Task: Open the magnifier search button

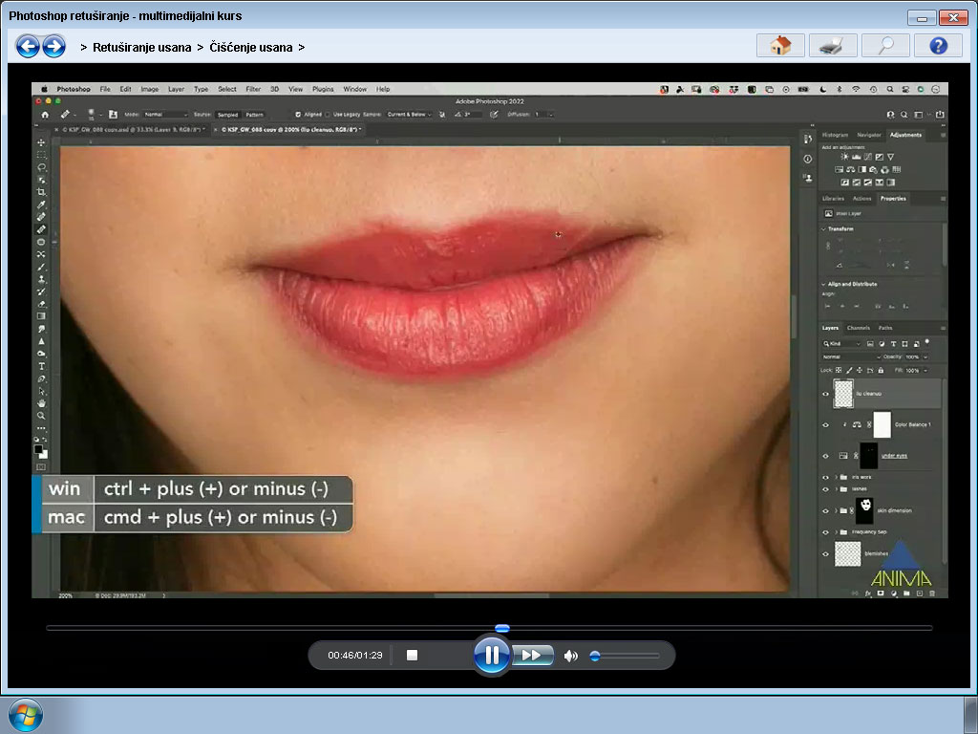Action: pos(885,46)
